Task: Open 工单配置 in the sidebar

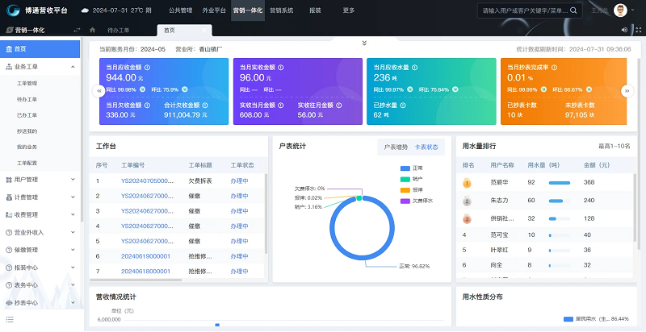Action: [27, 163]
